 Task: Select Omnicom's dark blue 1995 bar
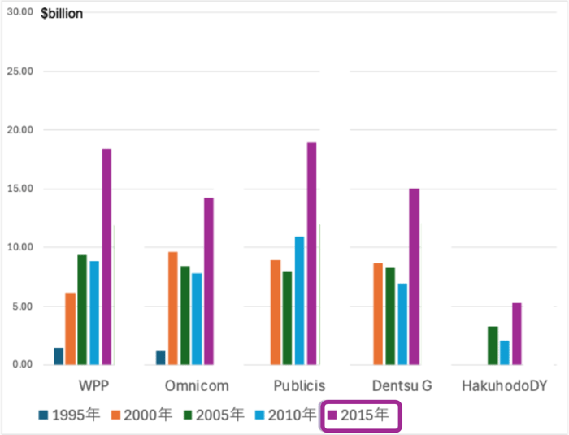(161, 358)
